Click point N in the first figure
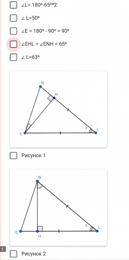Viewport: 129px width, 260px height. click(40, 86)
